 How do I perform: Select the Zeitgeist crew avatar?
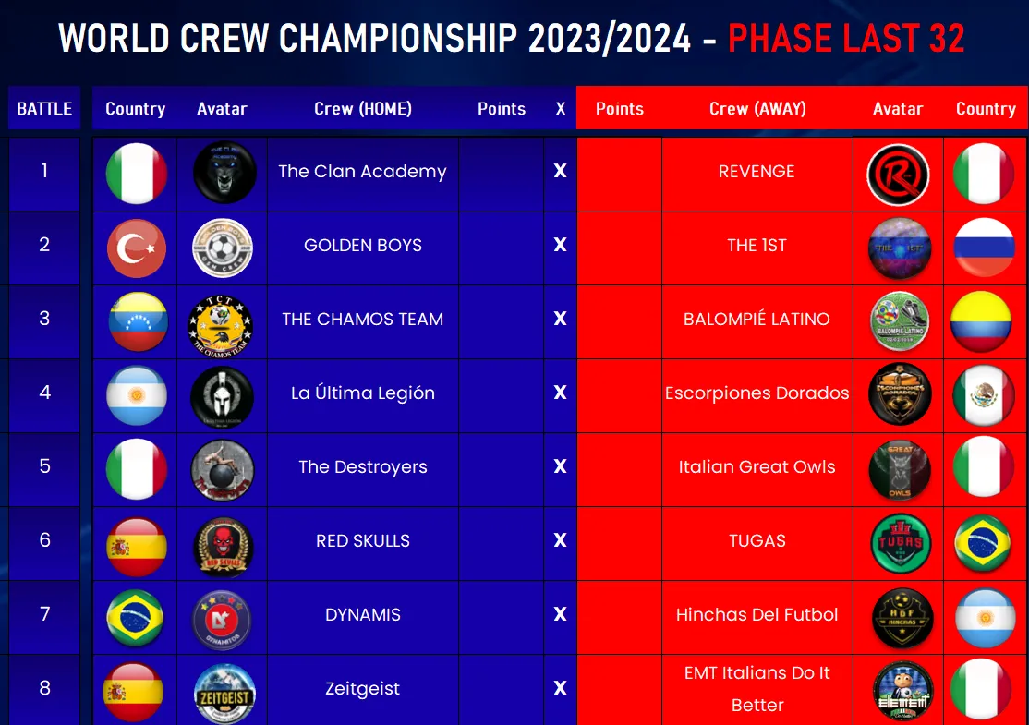(224, 695)
